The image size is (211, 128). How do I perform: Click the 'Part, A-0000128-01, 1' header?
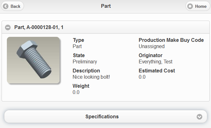(x=39, y=27)
